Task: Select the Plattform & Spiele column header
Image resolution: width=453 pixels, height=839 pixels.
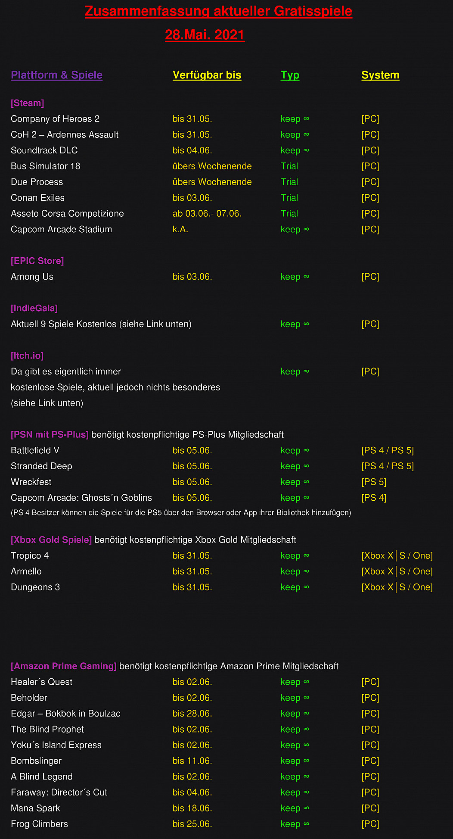Action: pos(56,75)
